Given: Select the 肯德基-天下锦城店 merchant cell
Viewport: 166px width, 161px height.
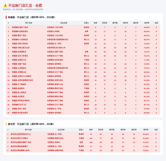Looking at the screenshot, I should coord(19,84).
